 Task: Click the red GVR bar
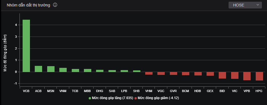pyautogui.click(x=173, y=73)
